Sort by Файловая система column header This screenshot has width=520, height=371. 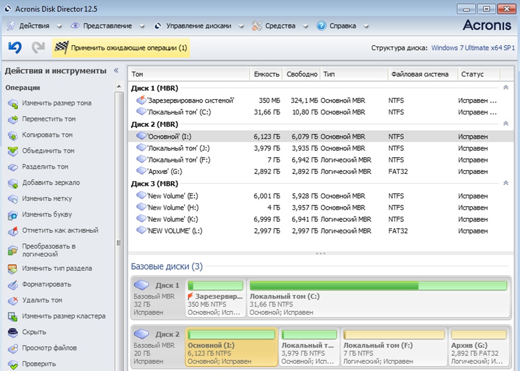pos(423,74)
